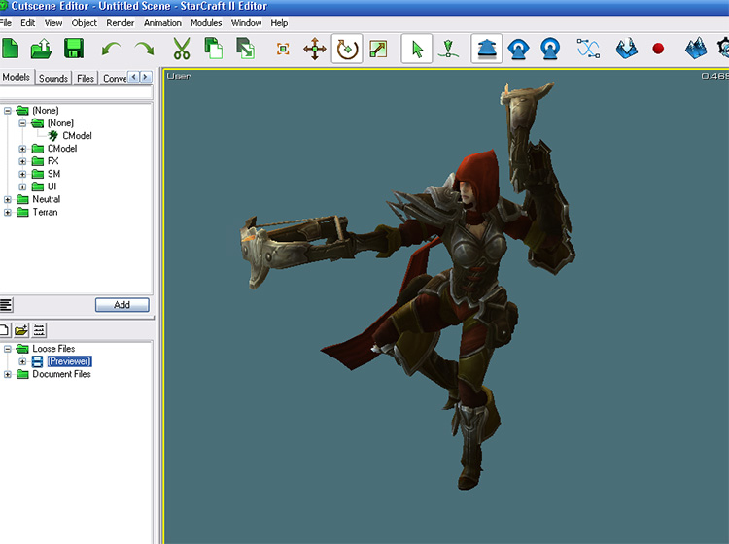Click the blue crystal terrain icon beside record
The image size is (729, 544).
(x=626, y=49)
